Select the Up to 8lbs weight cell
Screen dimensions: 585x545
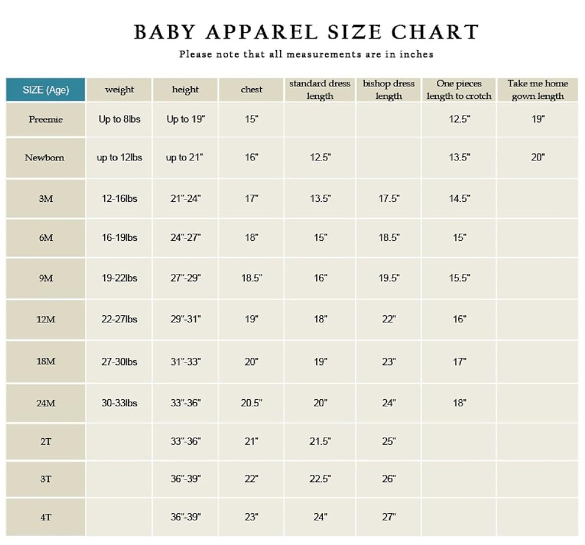(x=119, y=119)
